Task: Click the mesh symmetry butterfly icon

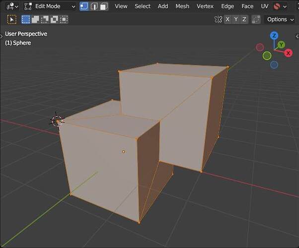Action: (x=218, y=19)
